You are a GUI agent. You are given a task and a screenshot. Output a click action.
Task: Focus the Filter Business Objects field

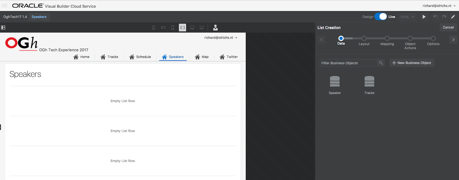348,63
